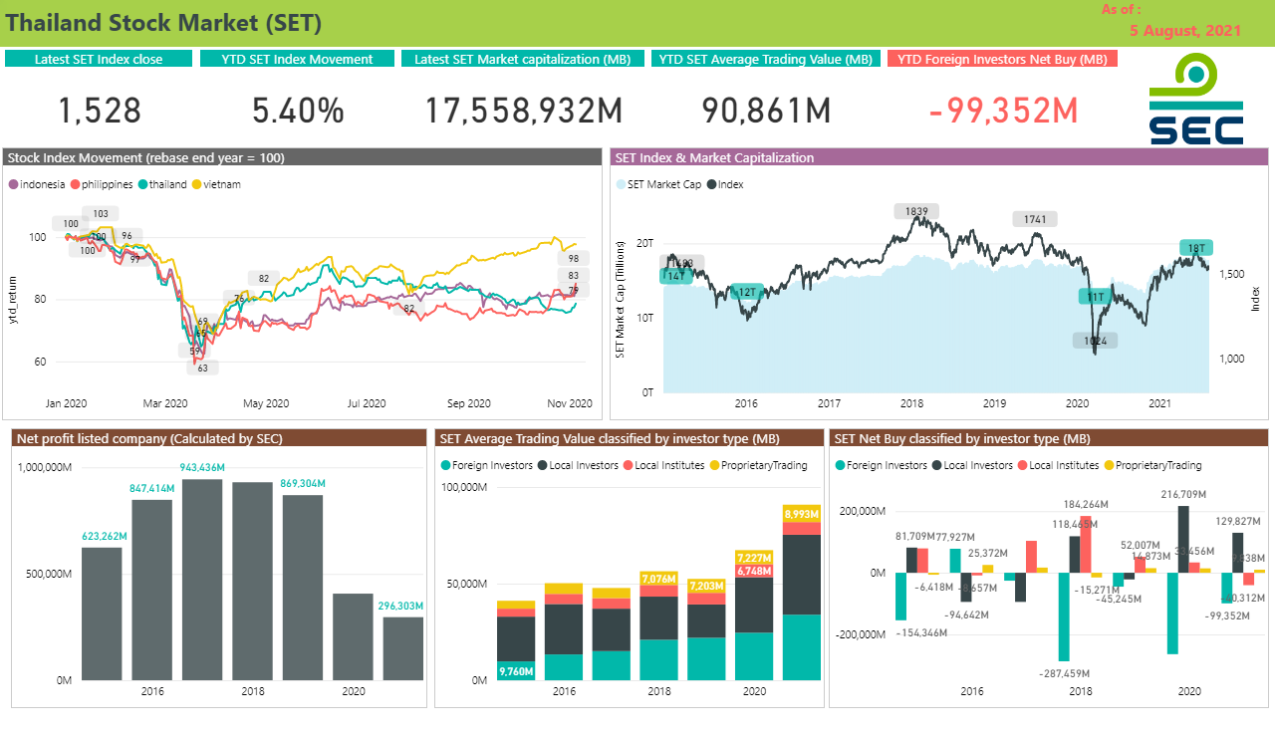
Task: Click the 184,264M net buy label
Action: point(1087,504)
